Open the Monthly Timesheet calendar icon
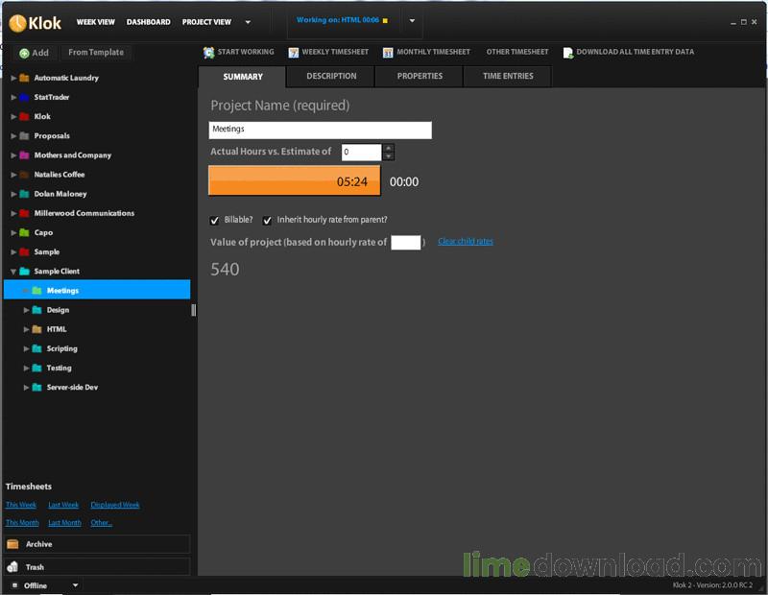 point(388,53)
